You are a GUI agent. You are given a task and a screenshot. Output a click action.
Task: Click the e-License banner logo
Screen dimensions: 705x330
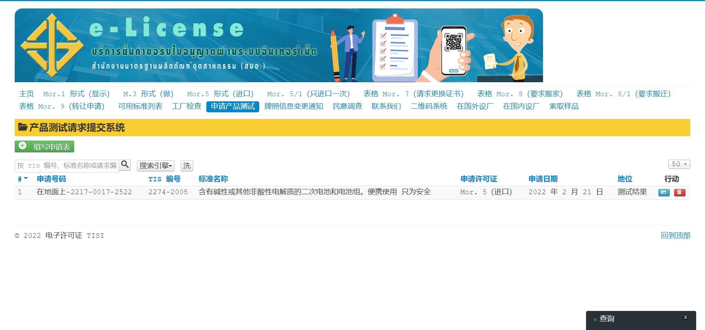(279, 45)
